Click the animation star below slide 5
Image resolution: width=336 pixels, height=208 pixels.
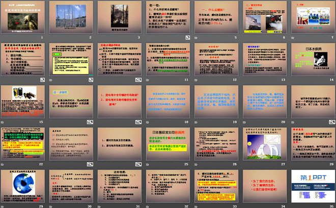(x=196, y=38)
